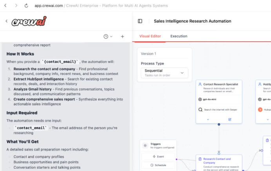
Task: Click the 'How It Works' heading
Action: [x=20, y=54]
